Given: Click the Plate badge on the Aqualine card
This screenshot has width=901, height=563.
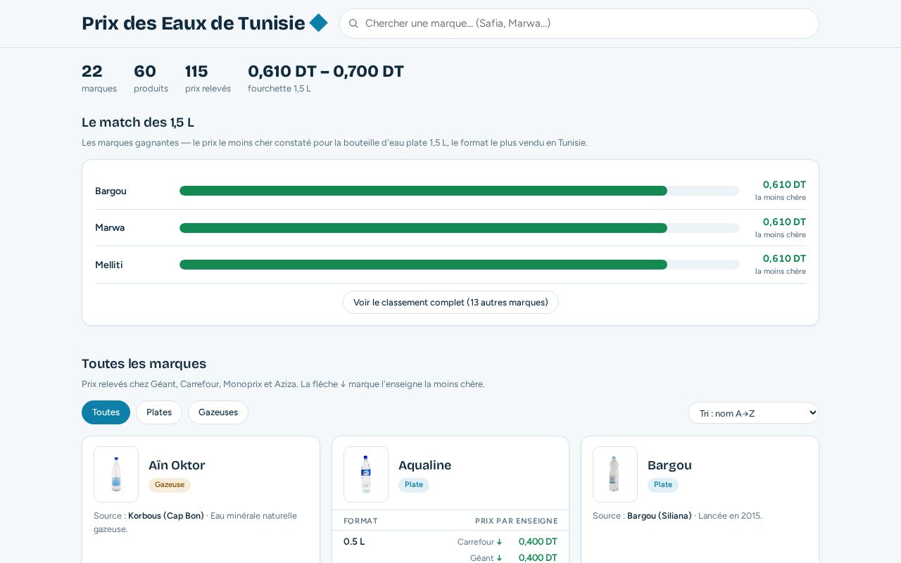Looking at the screenshot, I should pyautogui.click(x=414, y=485).
